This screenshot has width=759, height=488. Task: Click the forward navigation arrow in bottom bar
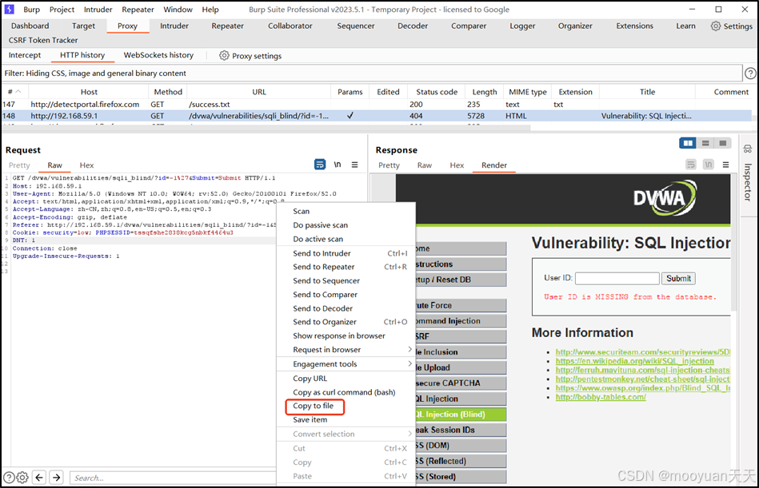(54, 478)
